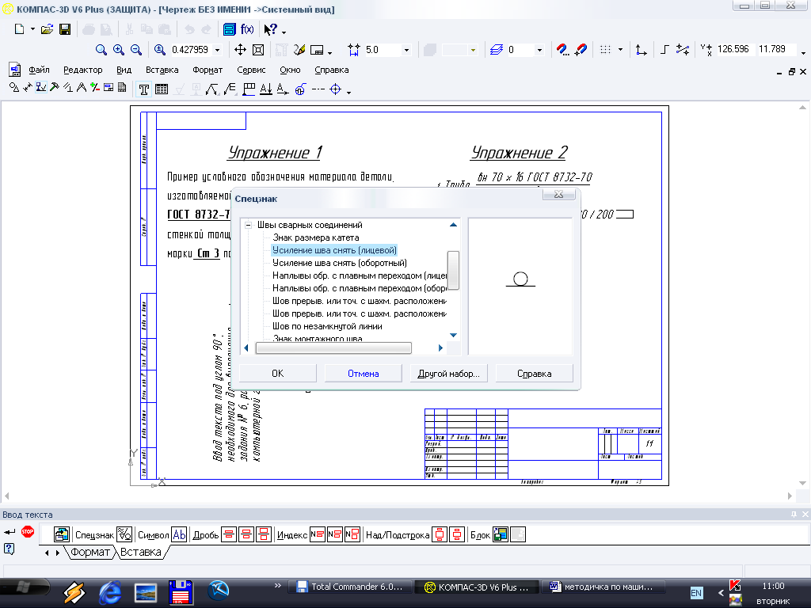This screenshot has width=811, height=608.
Task: Select Знак размера катета in list
Action: coord(315,237)
